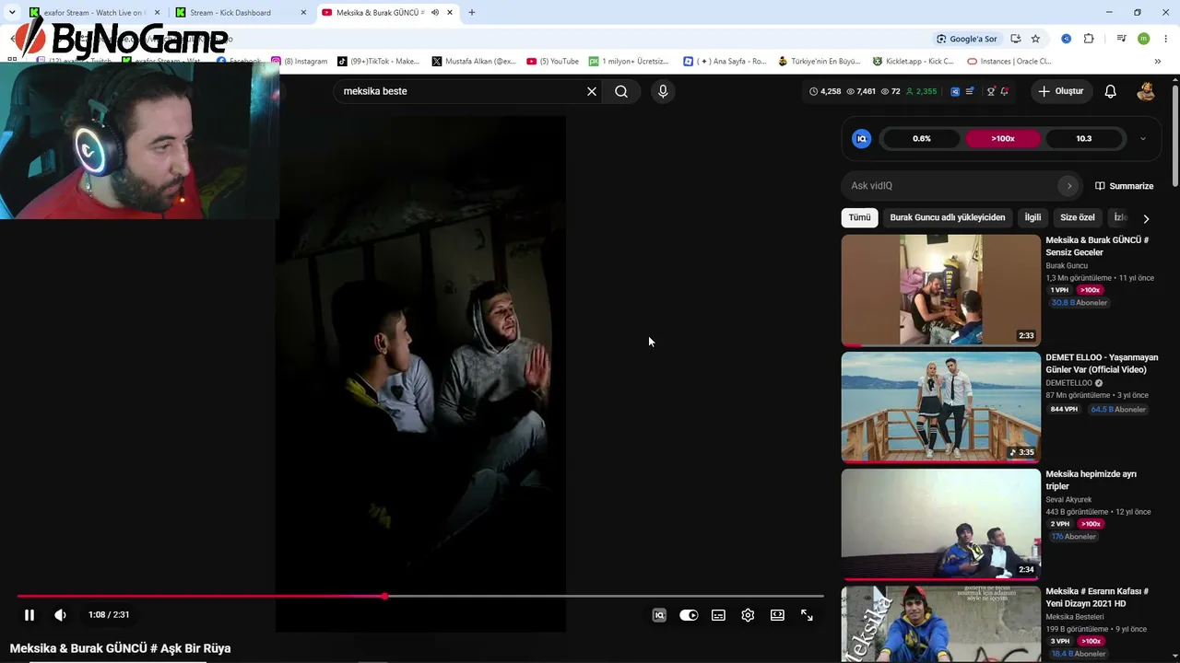1180x663 pixels.
Task: Bookmark this page with star icon
Action: point(1035,39)
